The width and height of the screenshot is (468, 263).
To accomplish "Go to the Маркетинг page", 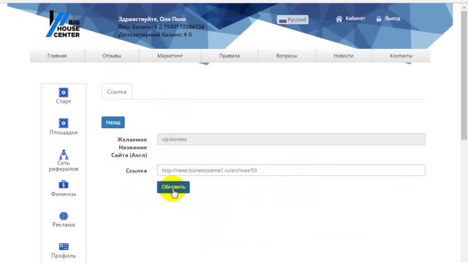I will coord(170,56).
